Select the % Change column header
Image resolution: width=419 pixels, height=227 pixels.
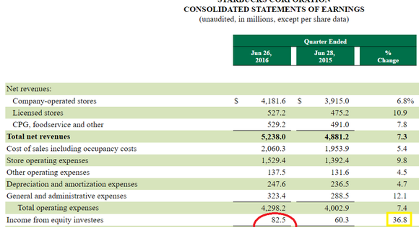click(x=387, y=57)
